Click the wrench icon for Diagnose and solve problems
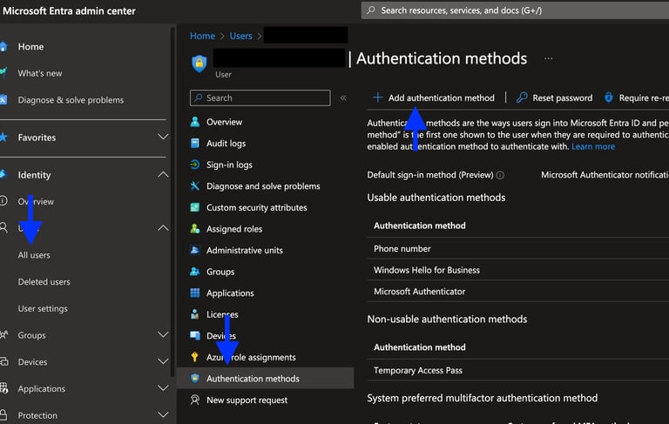 pos(195,186)
